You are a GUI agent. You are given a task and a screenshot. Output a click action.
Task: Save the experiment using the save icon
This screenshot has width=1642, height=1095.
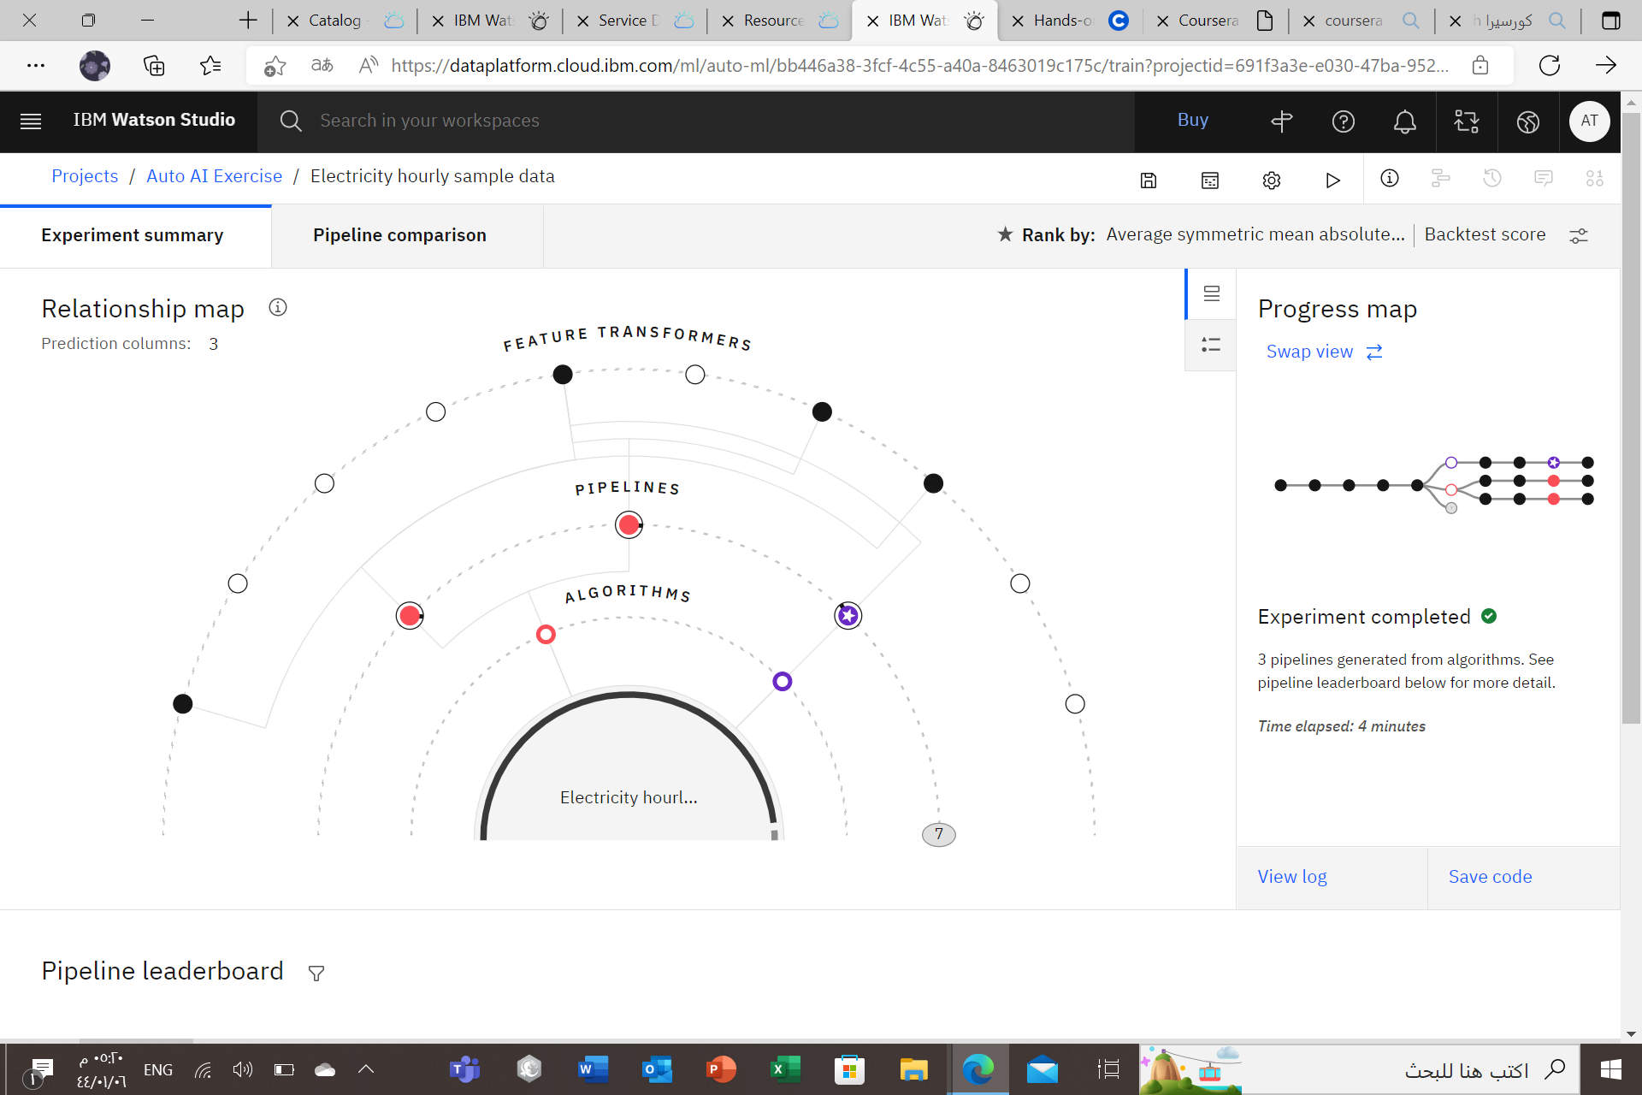1149,180
